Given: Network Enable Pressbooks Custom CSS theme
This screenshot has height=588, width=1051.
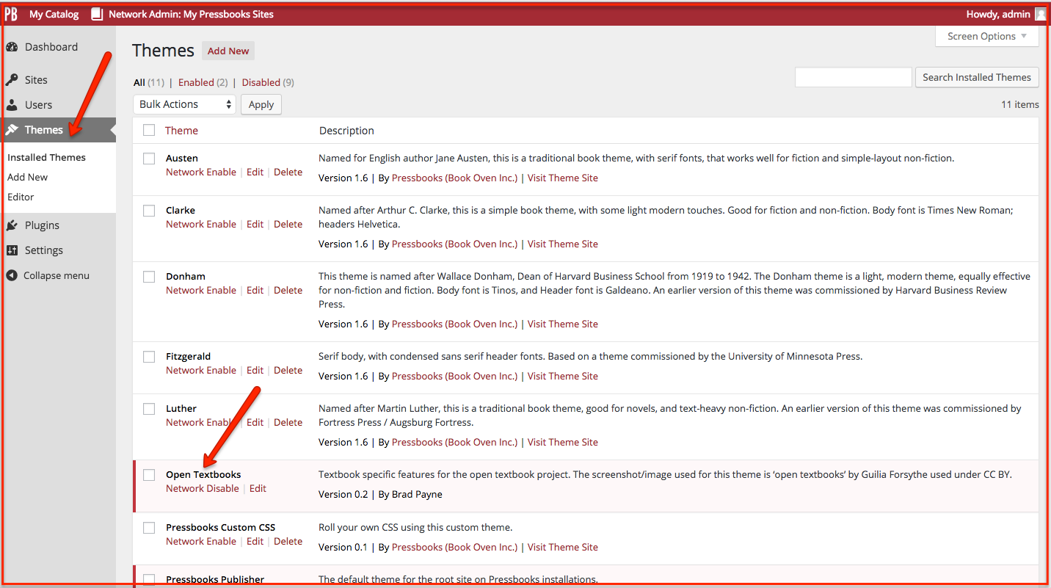Looking at the screenshot, I should click(201, 541).
